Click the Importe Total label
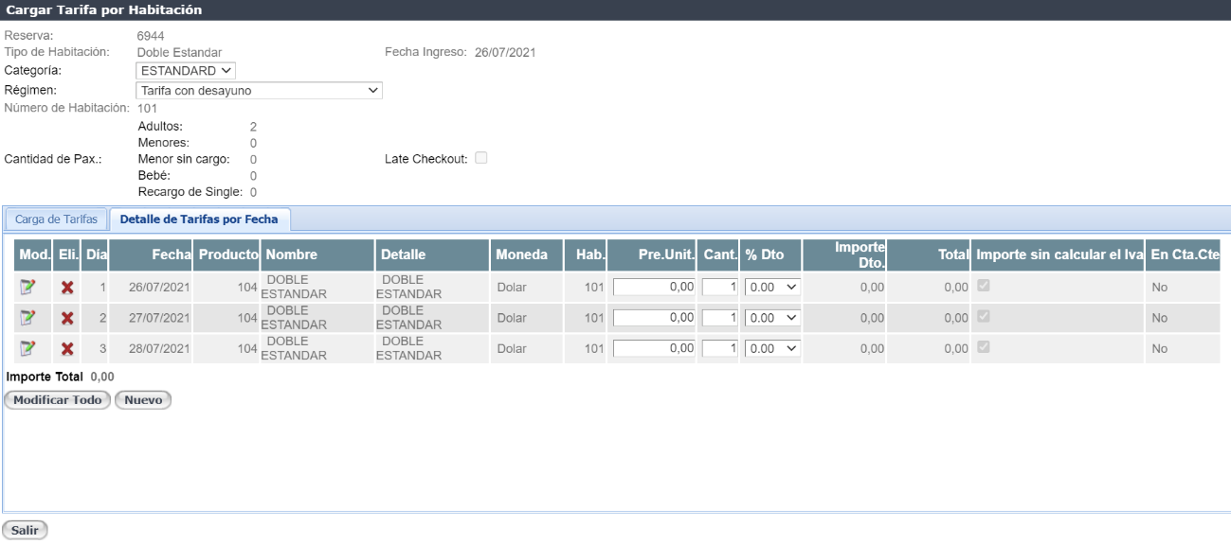 click(x=45, y=377)
